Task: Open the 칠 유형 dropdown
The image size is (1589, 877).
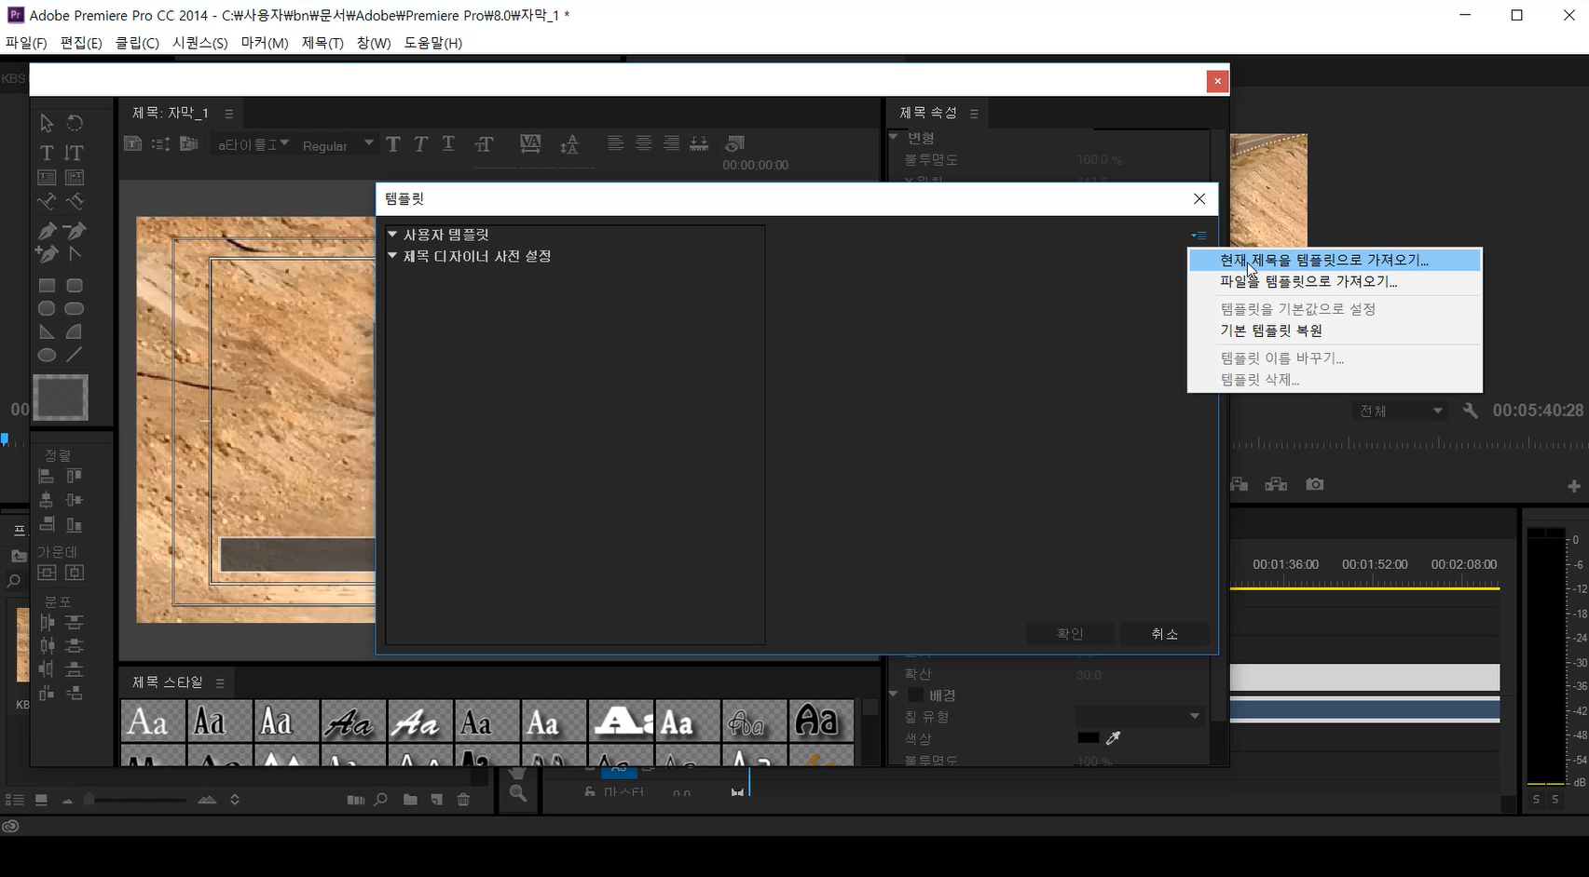Action: point(1139,716)
